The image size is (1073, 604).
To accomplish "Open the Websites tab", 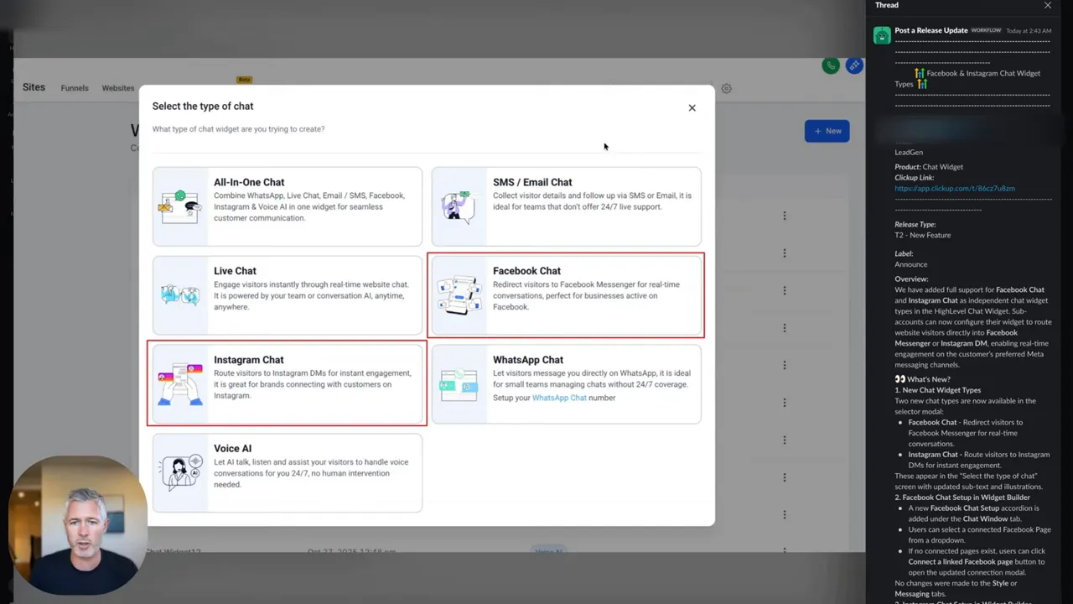I will [118, 88].
